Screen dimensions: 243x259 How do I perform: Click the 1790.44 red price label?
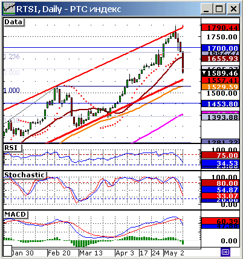[x=221, y=27]
